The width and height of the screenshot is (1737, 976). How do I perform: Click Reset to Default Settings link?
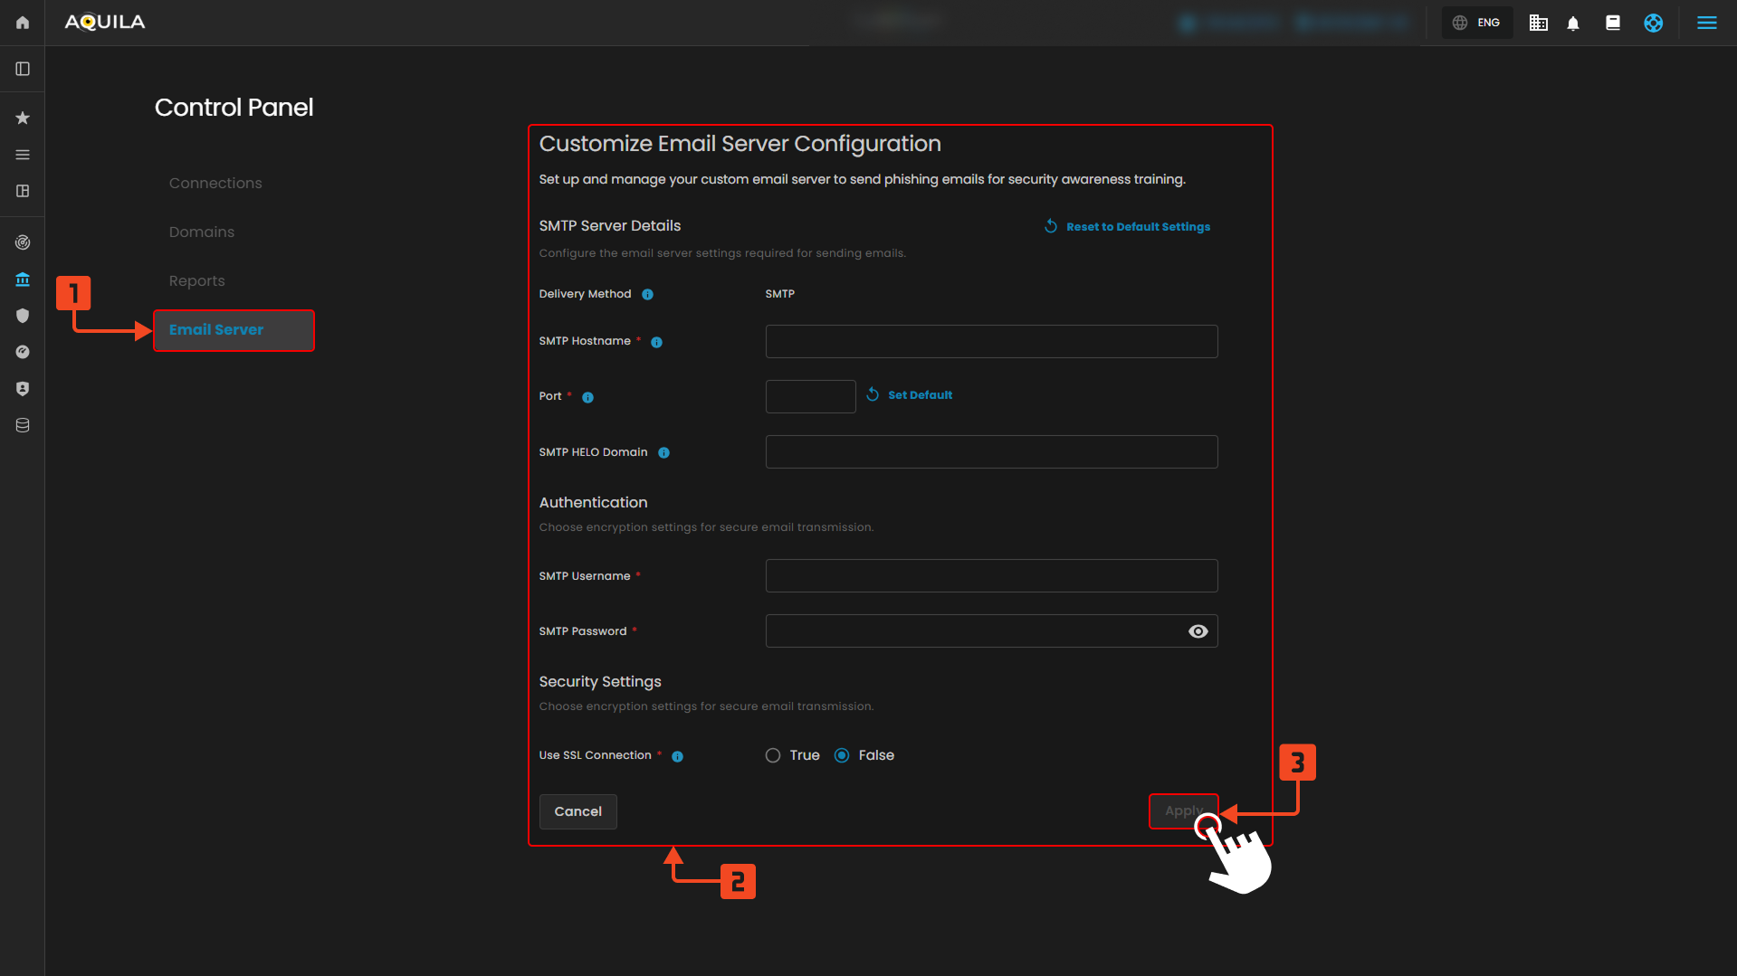[1137, 227]
